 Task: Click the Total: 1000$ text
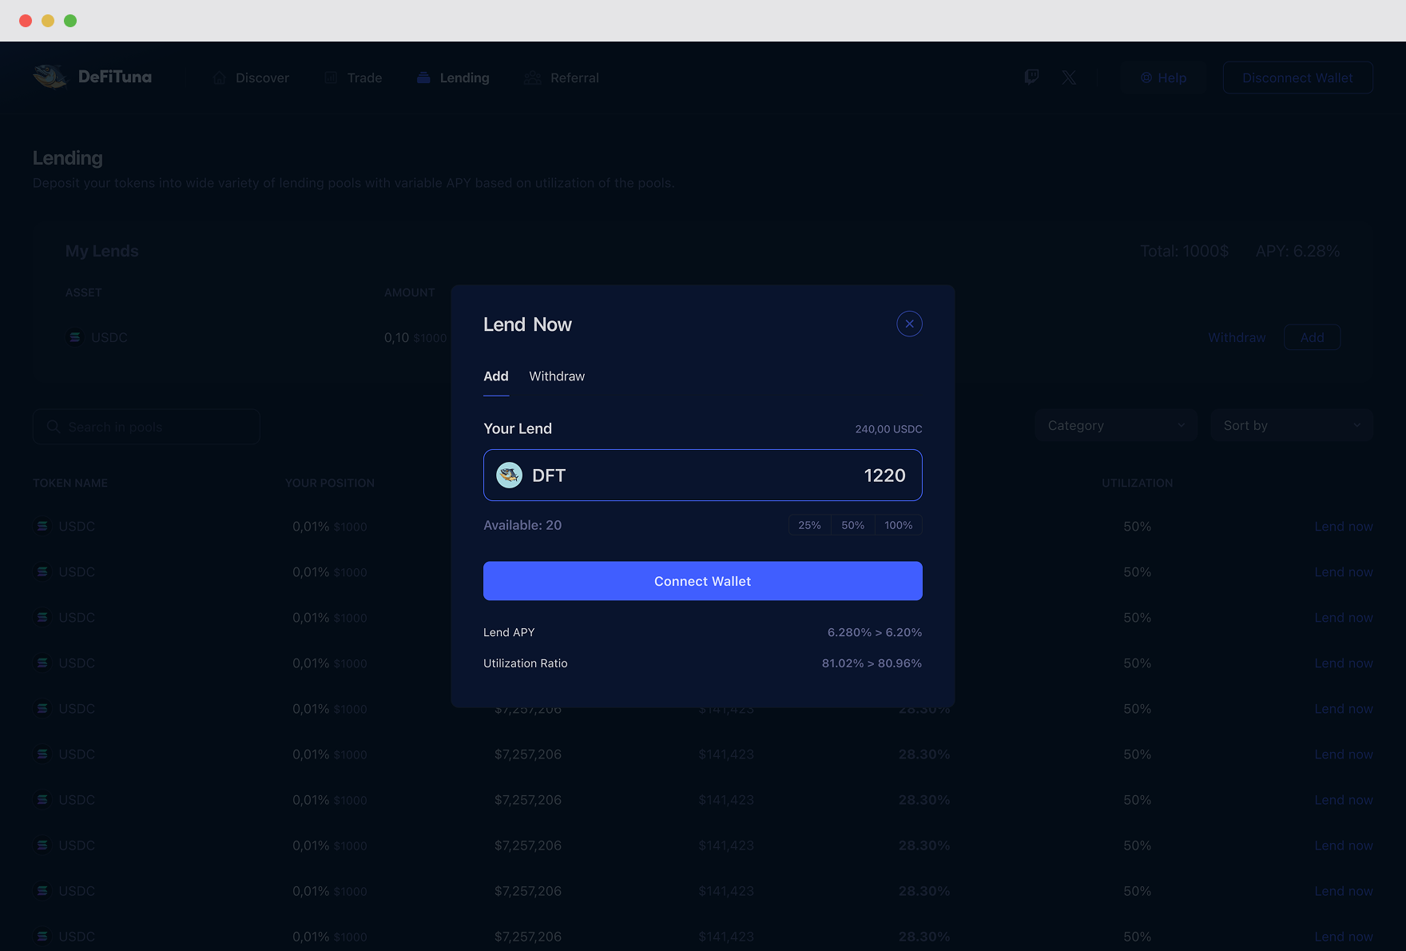(1185, 251)
